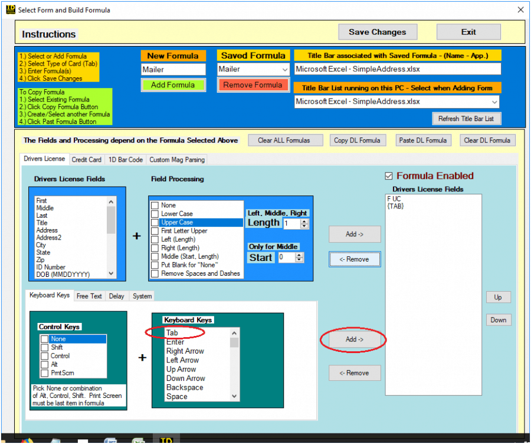Click Refresh Title Bar List
This screenshot has width=531, height=444.
[x=466, y=118]
